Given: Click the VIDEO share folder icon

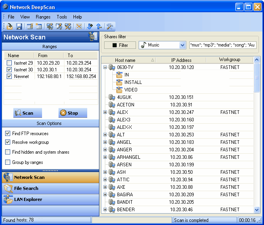Looking at the screenshot, I should pyautogui.click(x=119, y=90).
